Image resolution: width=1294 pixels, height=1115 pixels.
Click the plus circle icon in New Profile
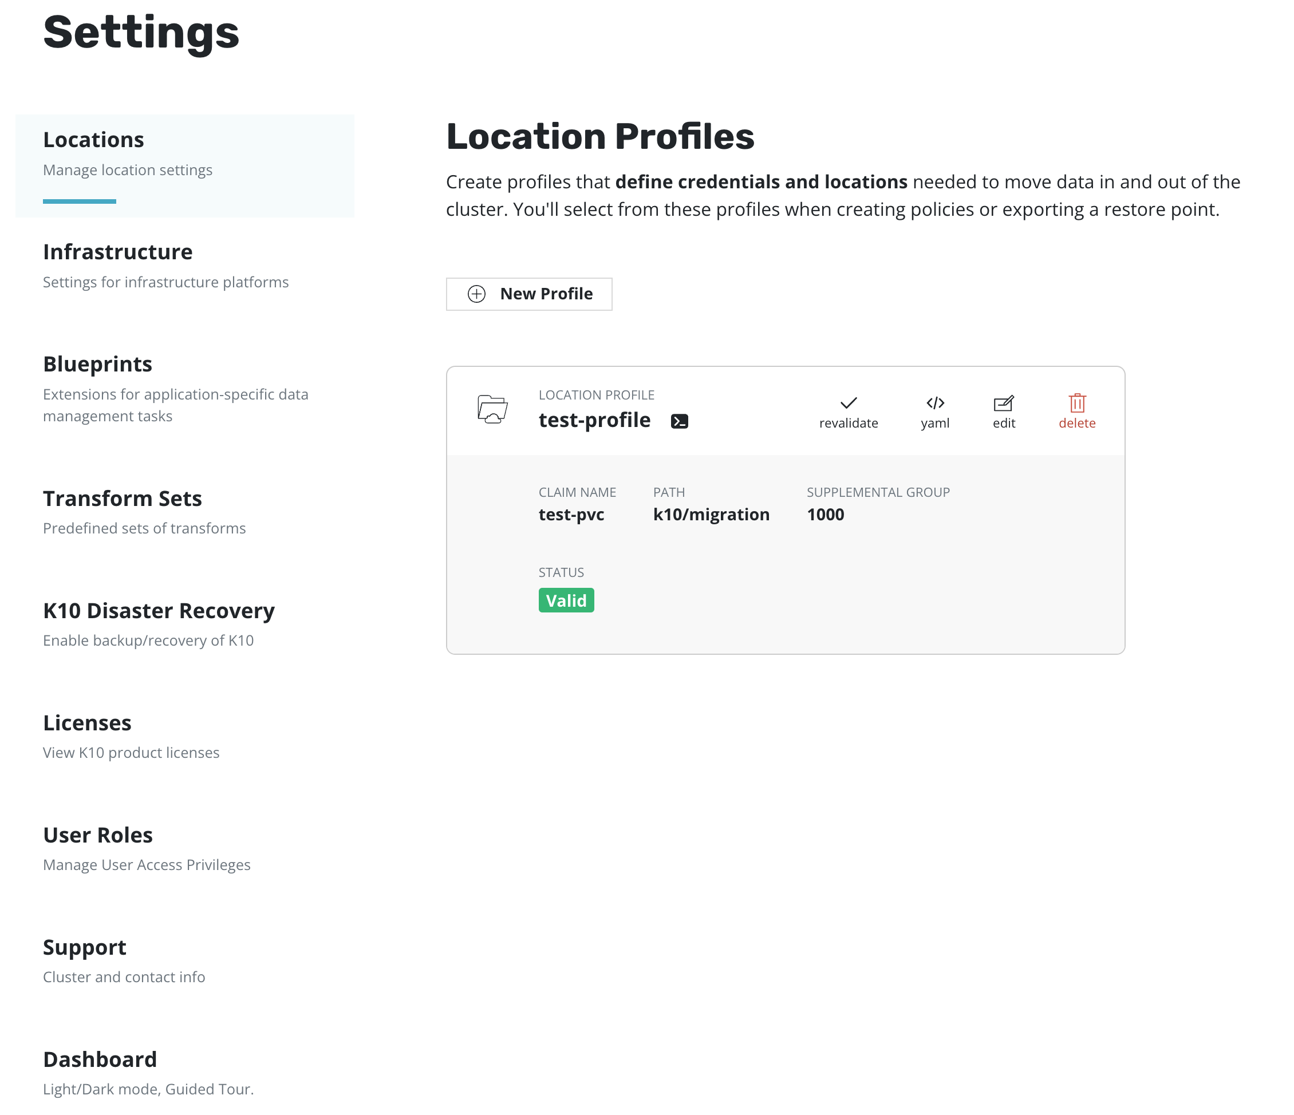tap(476, 294)
